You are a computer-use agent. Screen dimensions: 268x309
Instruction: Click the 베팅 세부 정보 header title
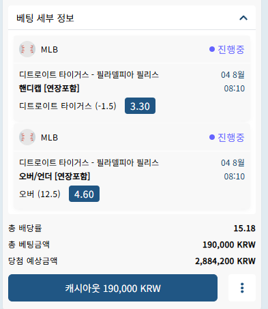point(45,18)
